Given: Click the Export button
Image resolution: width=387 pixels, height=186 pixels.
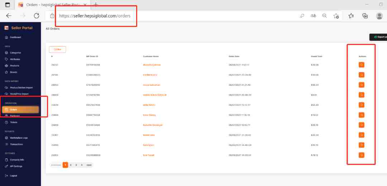Looking at the screenshot, I should [x=378, y=37].
